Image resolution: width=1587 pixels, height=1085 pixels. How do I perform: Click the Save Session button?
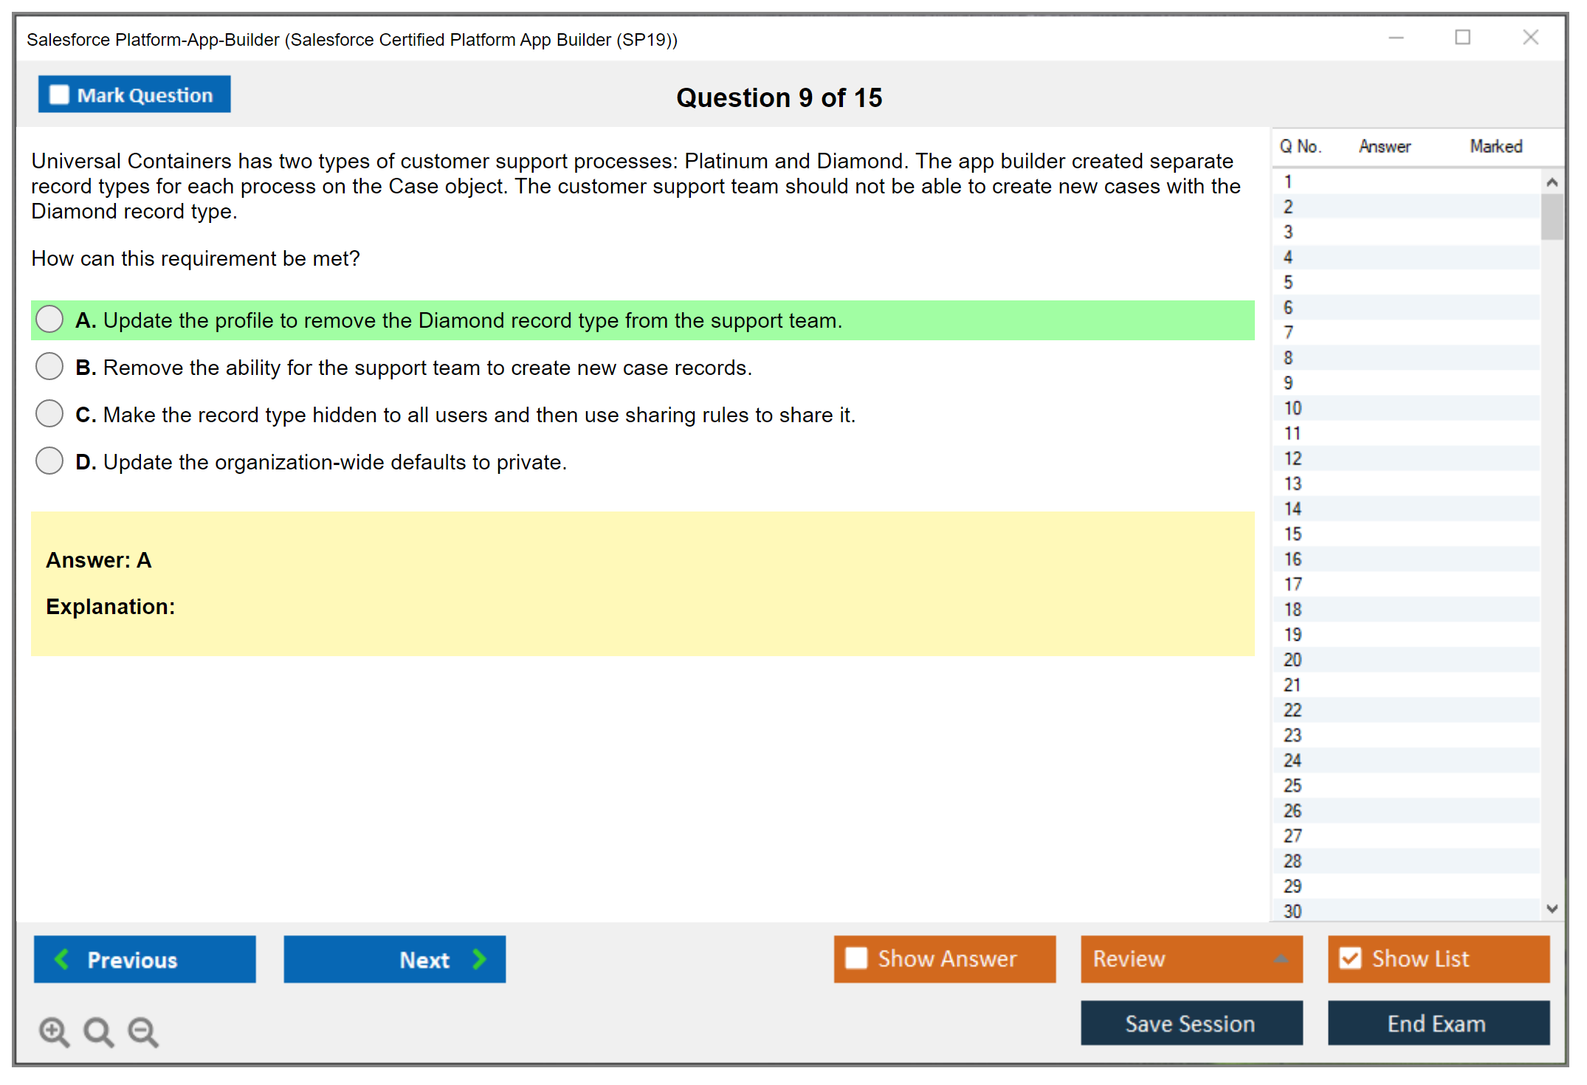(x=1191, y=1023)
